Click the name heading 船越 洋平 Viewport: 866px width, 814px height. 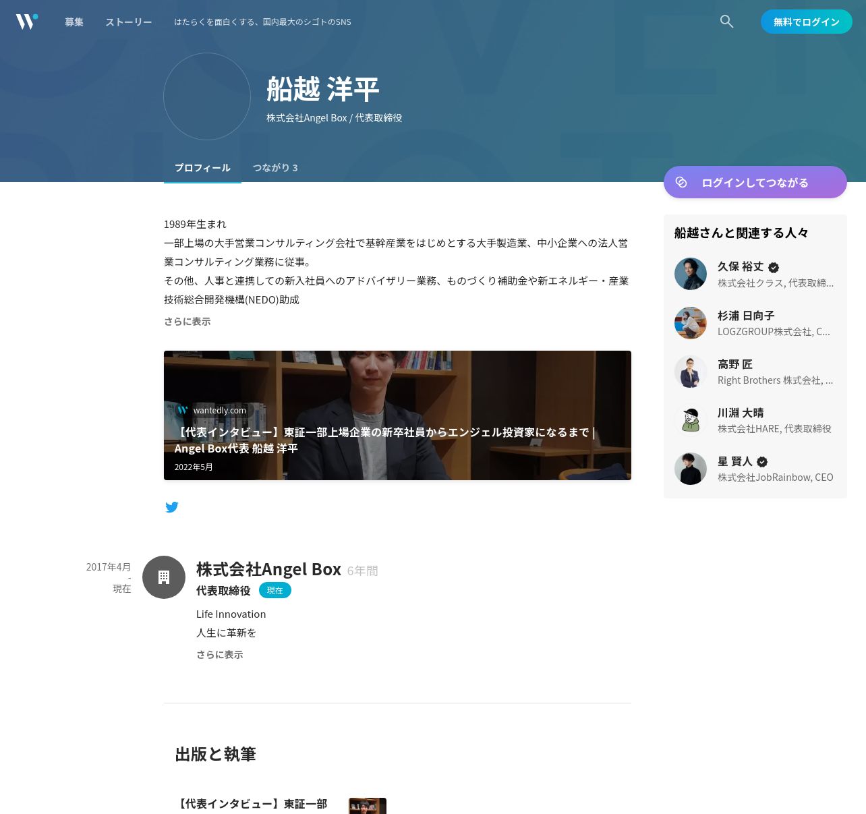click(x=323, y=89)
